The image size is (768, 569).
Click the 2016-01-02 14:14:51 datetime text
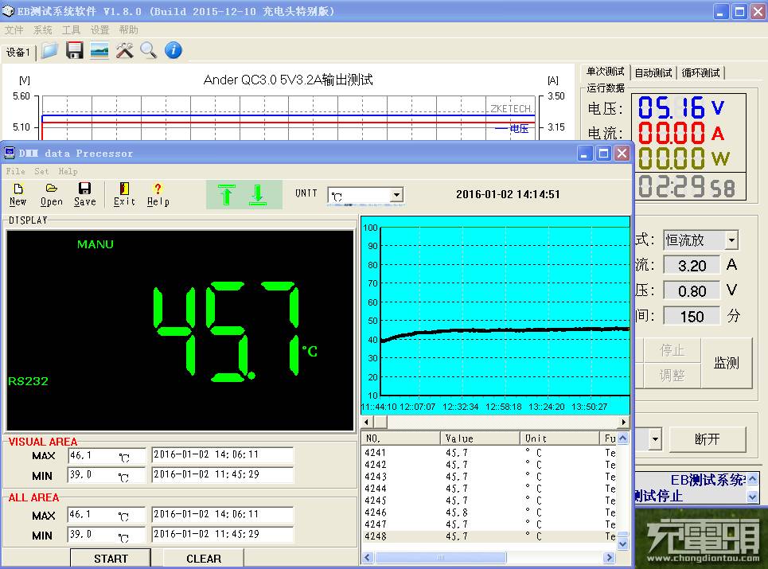click(x=508, y=194)
